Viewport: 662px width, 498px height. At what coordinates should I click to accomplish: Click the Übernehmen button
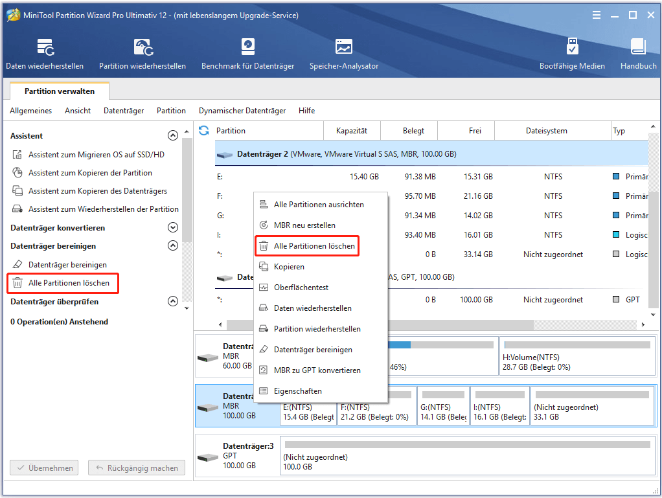pos(44,468)
